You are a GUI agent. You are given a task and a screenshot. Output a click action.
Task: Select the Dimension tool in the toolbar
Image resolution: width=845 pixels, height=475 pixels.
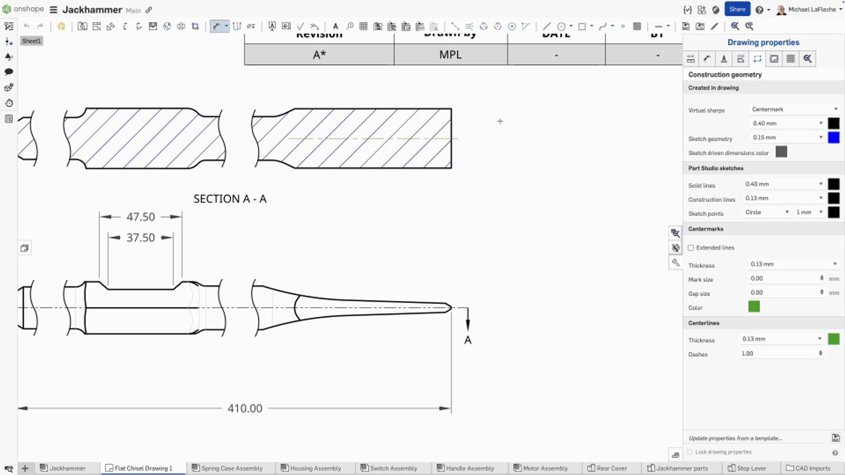click(216, 26)
